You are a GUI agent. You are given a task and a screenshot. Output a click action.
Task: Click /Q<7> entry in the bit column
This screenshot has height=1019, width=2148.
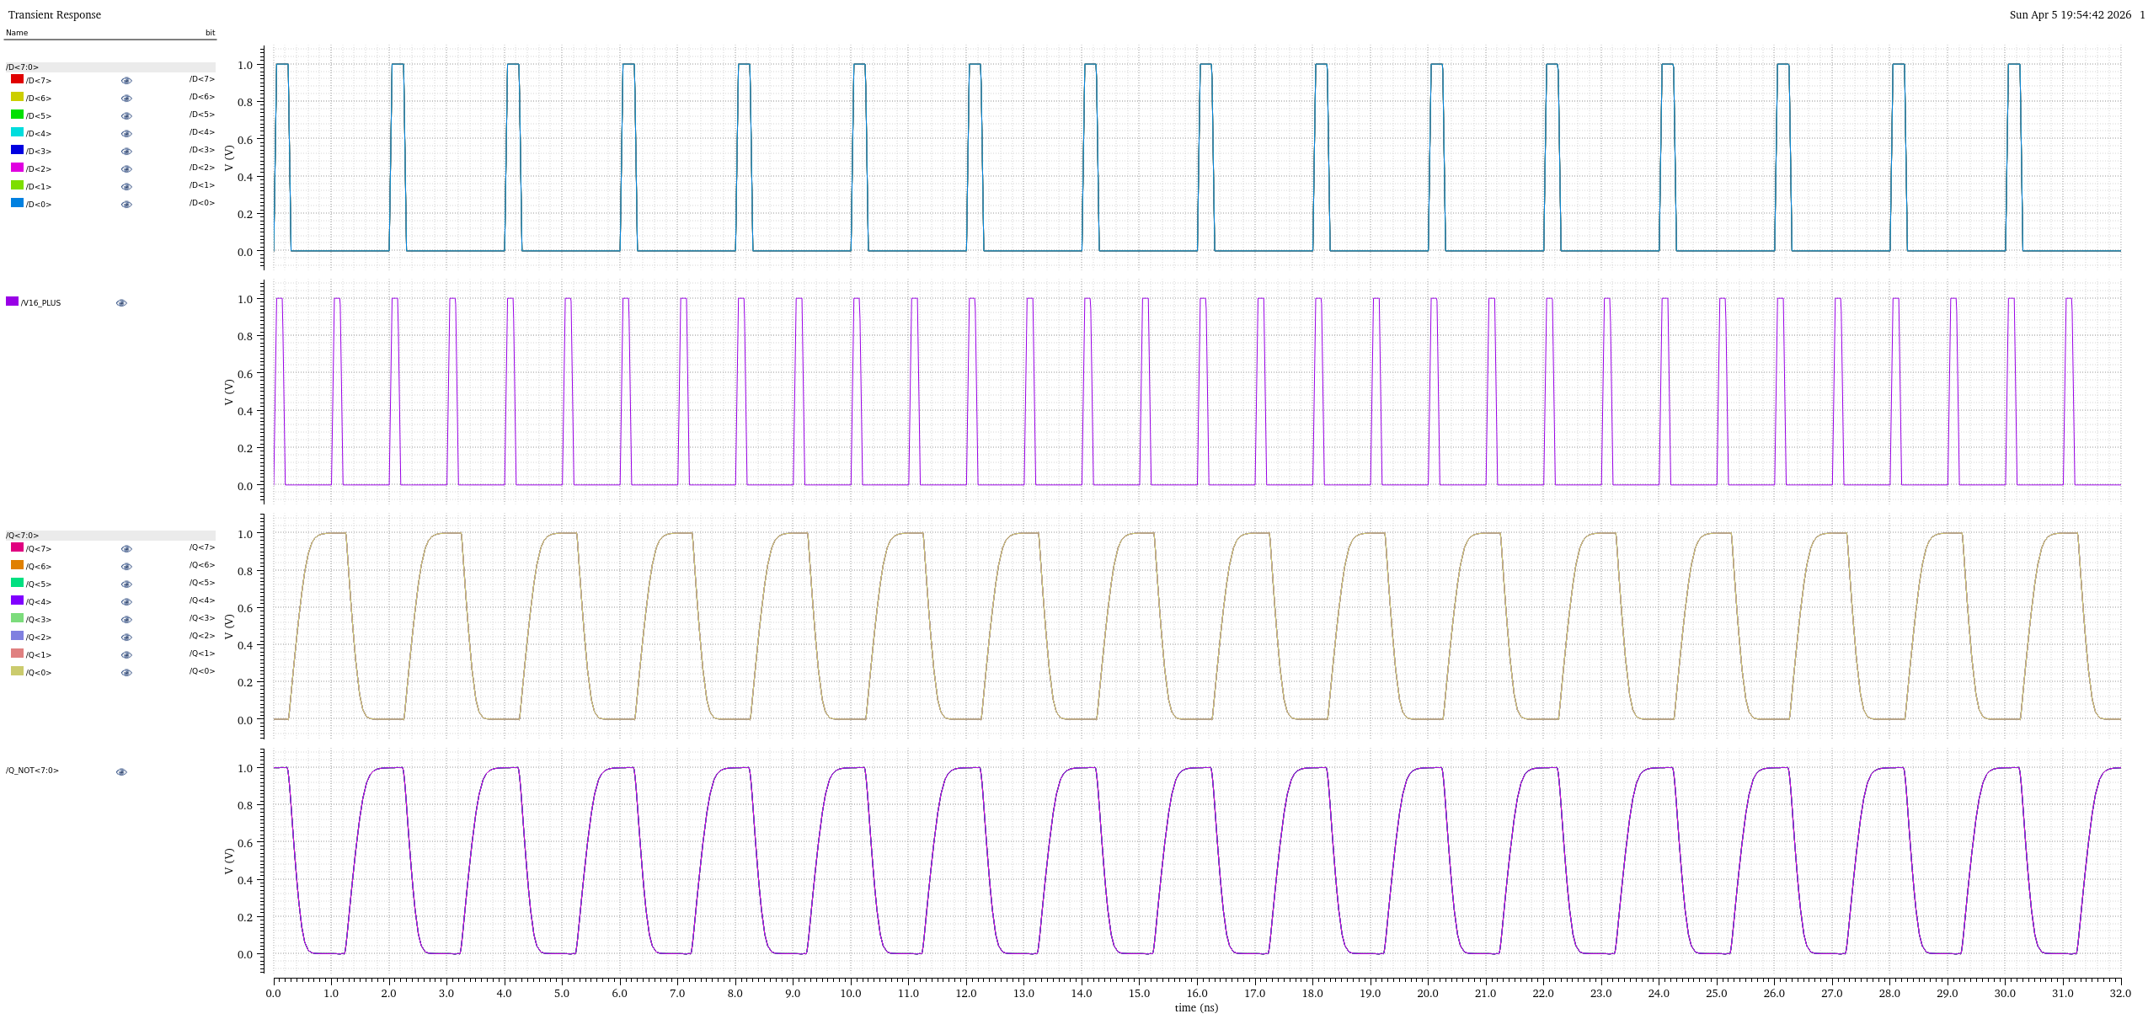[202, 547]
